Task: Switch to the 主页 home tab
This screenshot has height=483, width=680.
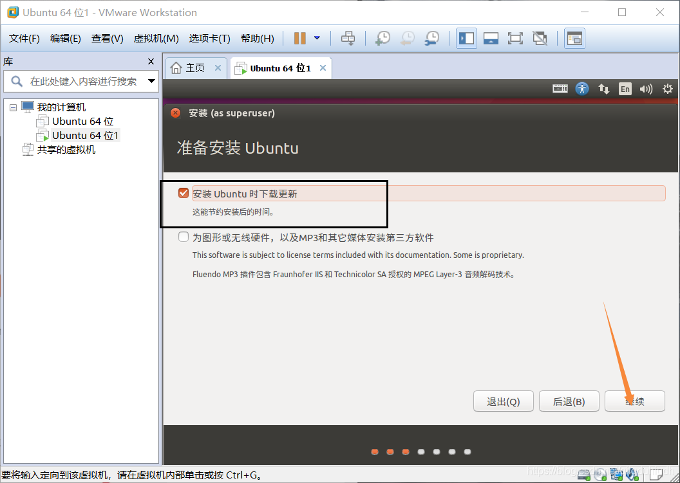Action: pyautogui.click(x=195, y=68)
